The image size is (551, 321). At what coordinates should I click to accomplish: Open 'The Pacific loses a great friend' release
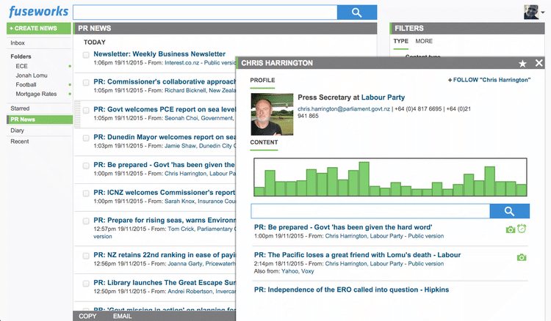357,255
